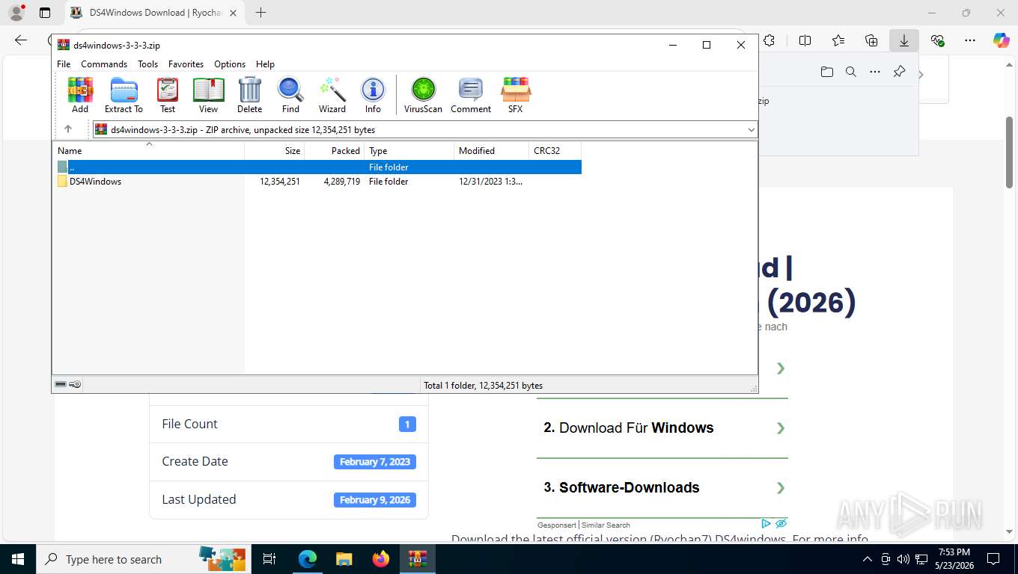1018x574 pixels.
Task: Select the DS4Windows Download browser tab
Action: pos(155,13)
